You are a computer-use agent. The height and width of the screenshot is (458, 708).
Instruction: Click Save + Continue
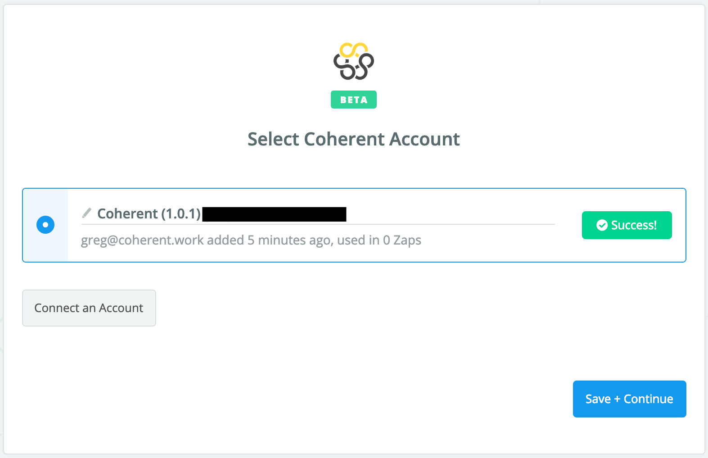[x=629, y=399]
